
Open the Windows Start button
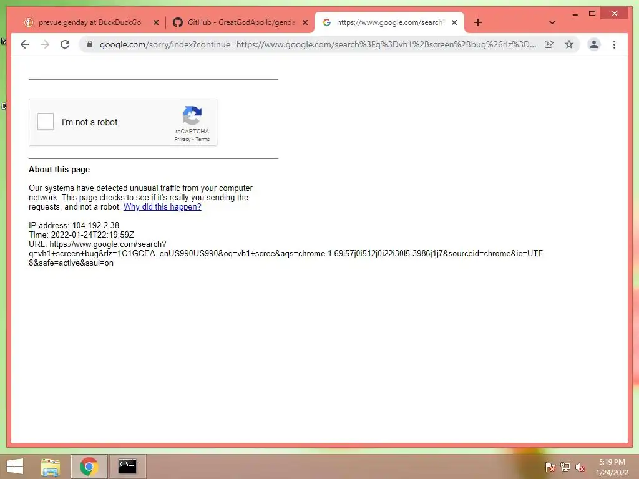15,467
